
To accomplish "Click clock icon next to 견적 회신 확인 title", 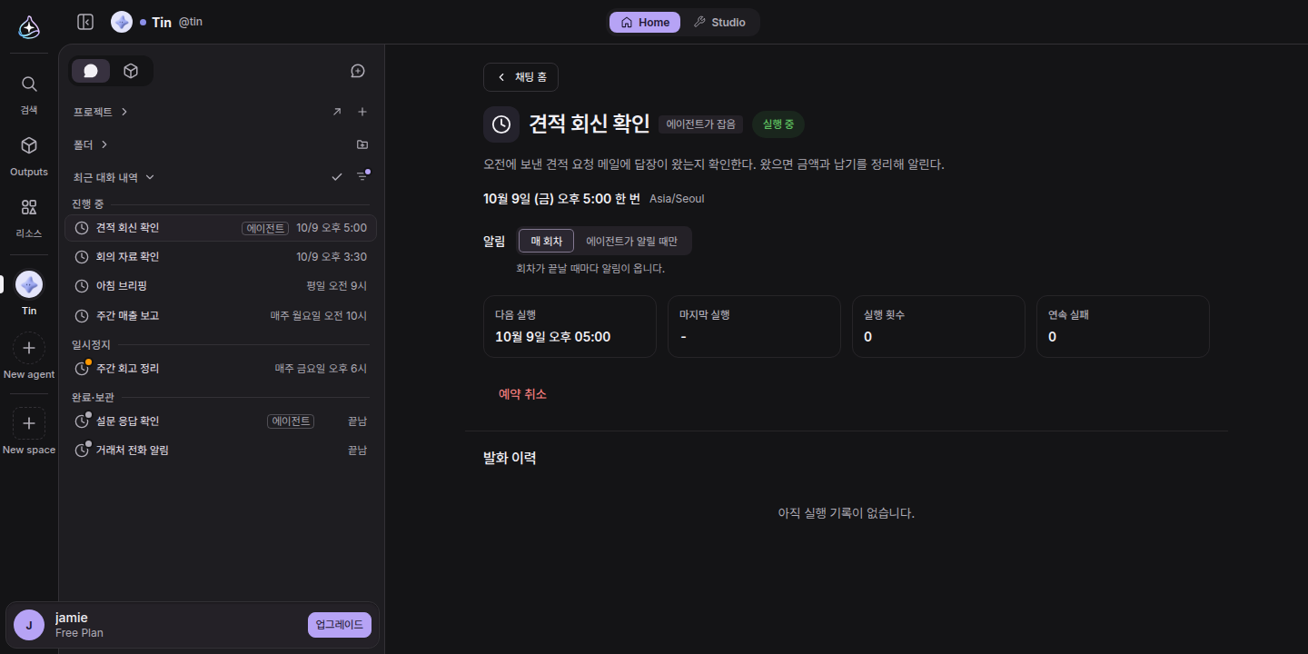I will click(501, 124).
